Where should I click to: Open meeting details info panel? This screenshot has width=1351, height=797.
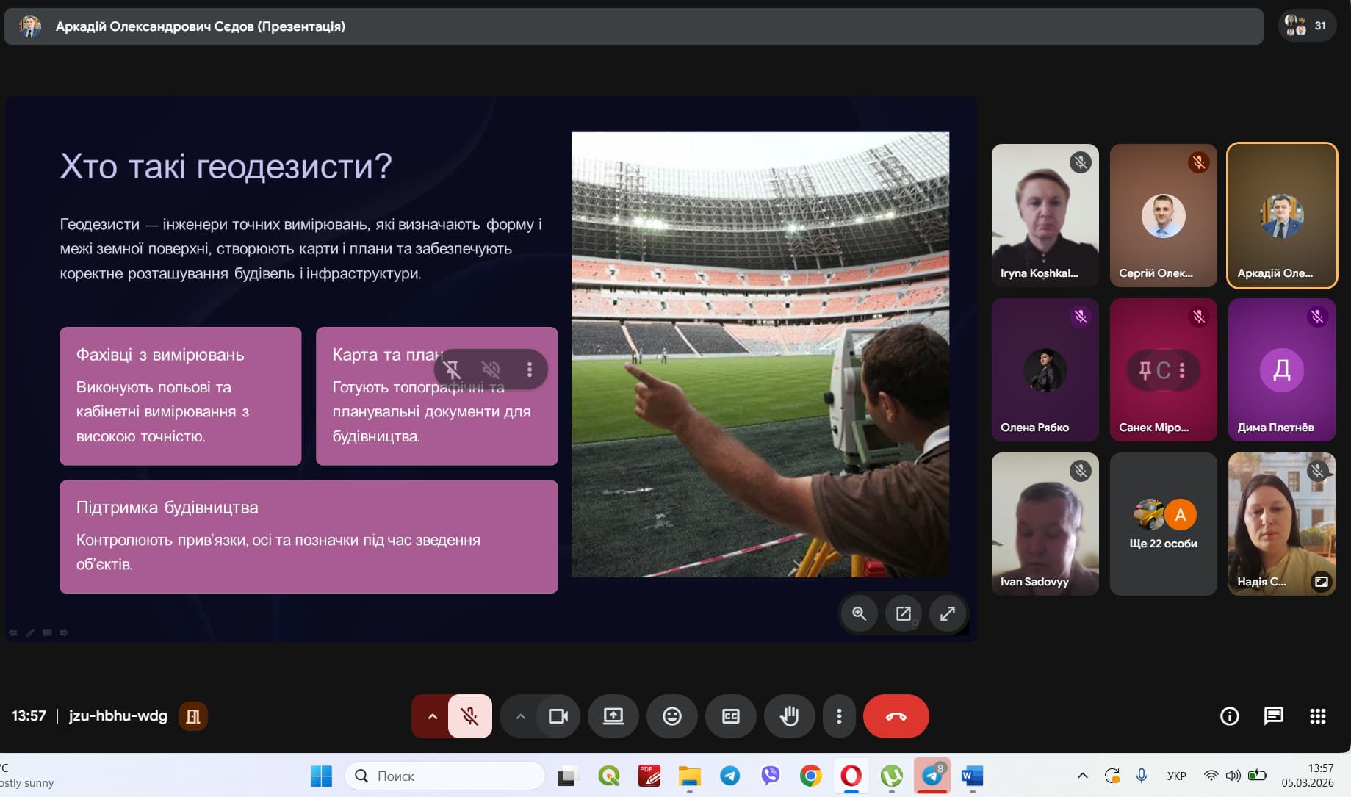(1229, 716)
